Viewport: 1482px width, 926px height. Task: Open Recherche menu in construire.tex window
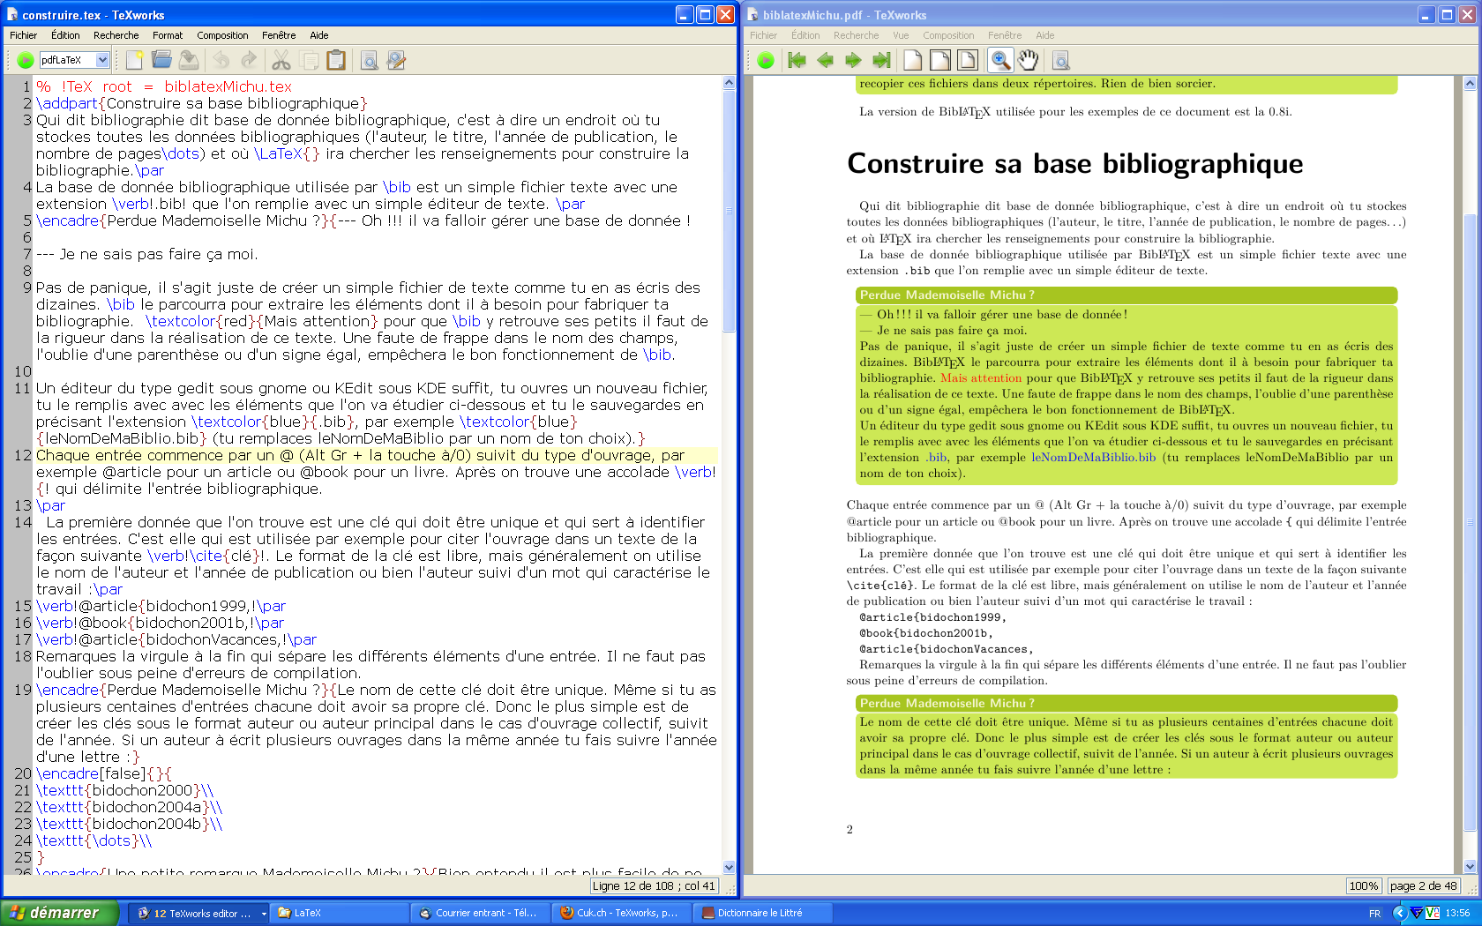pos(116,35)
